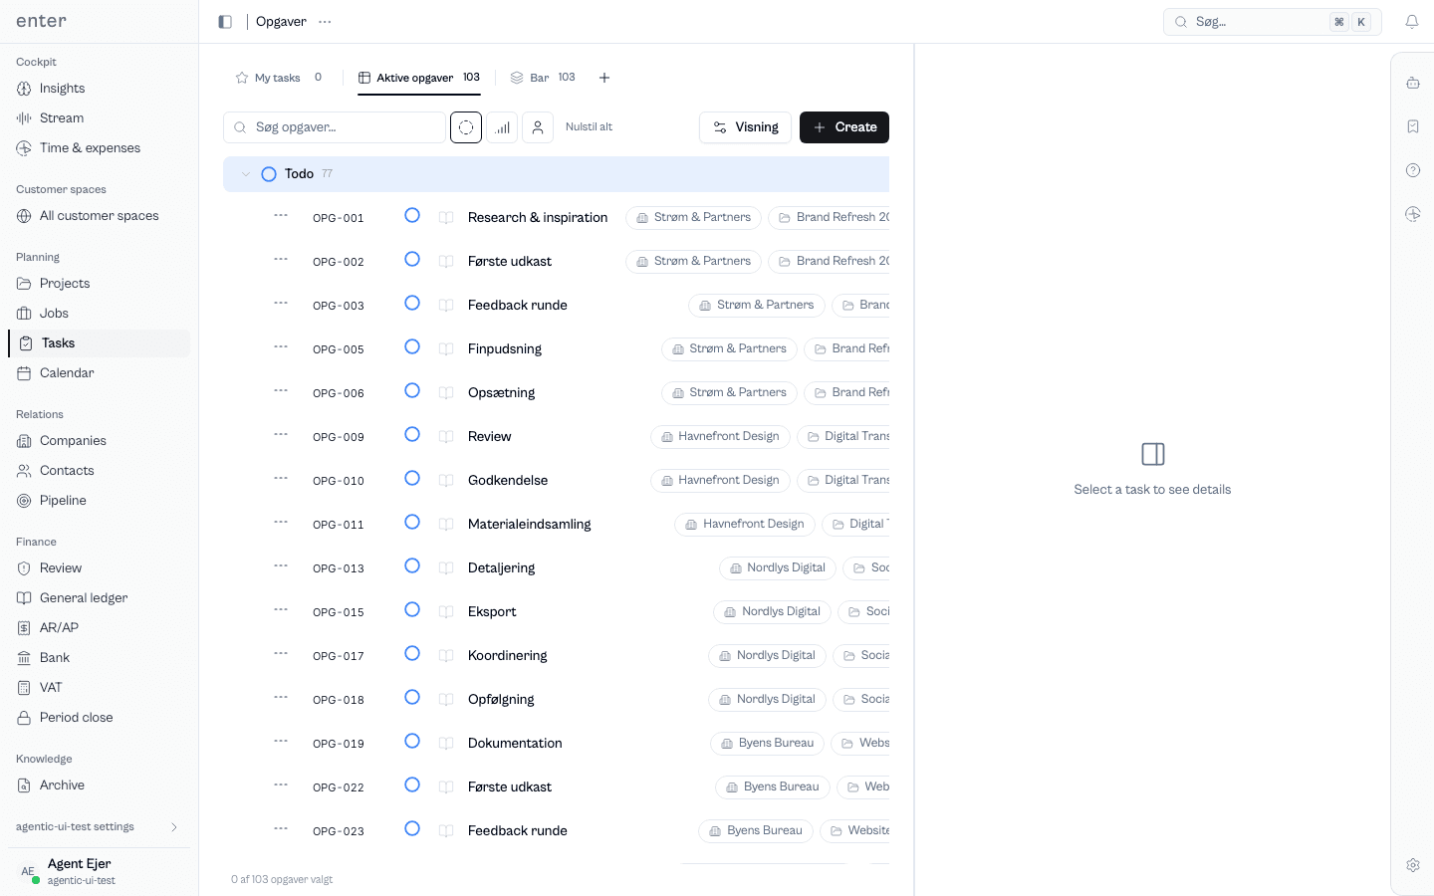The image size is (1434, 896).
Task: Click Nulstil alt to reset filters
Action: (589, 127)
